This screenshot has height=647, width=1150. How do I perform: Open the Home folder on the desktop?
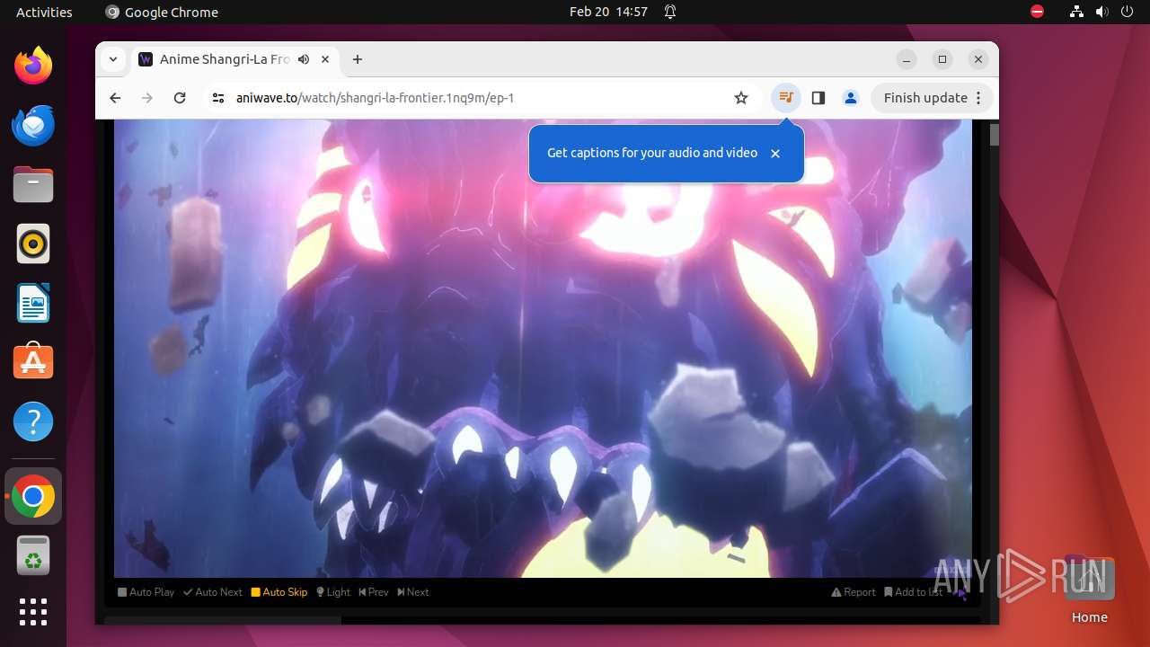coord(1089,590)
